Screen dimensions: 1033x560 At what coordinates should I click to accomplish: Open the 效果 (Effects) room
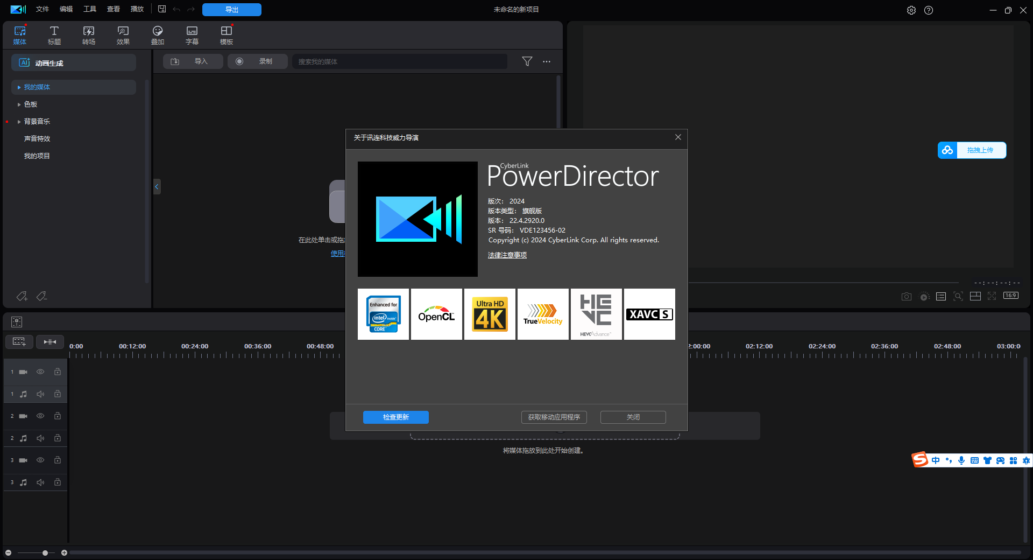[x=123, y=34]
